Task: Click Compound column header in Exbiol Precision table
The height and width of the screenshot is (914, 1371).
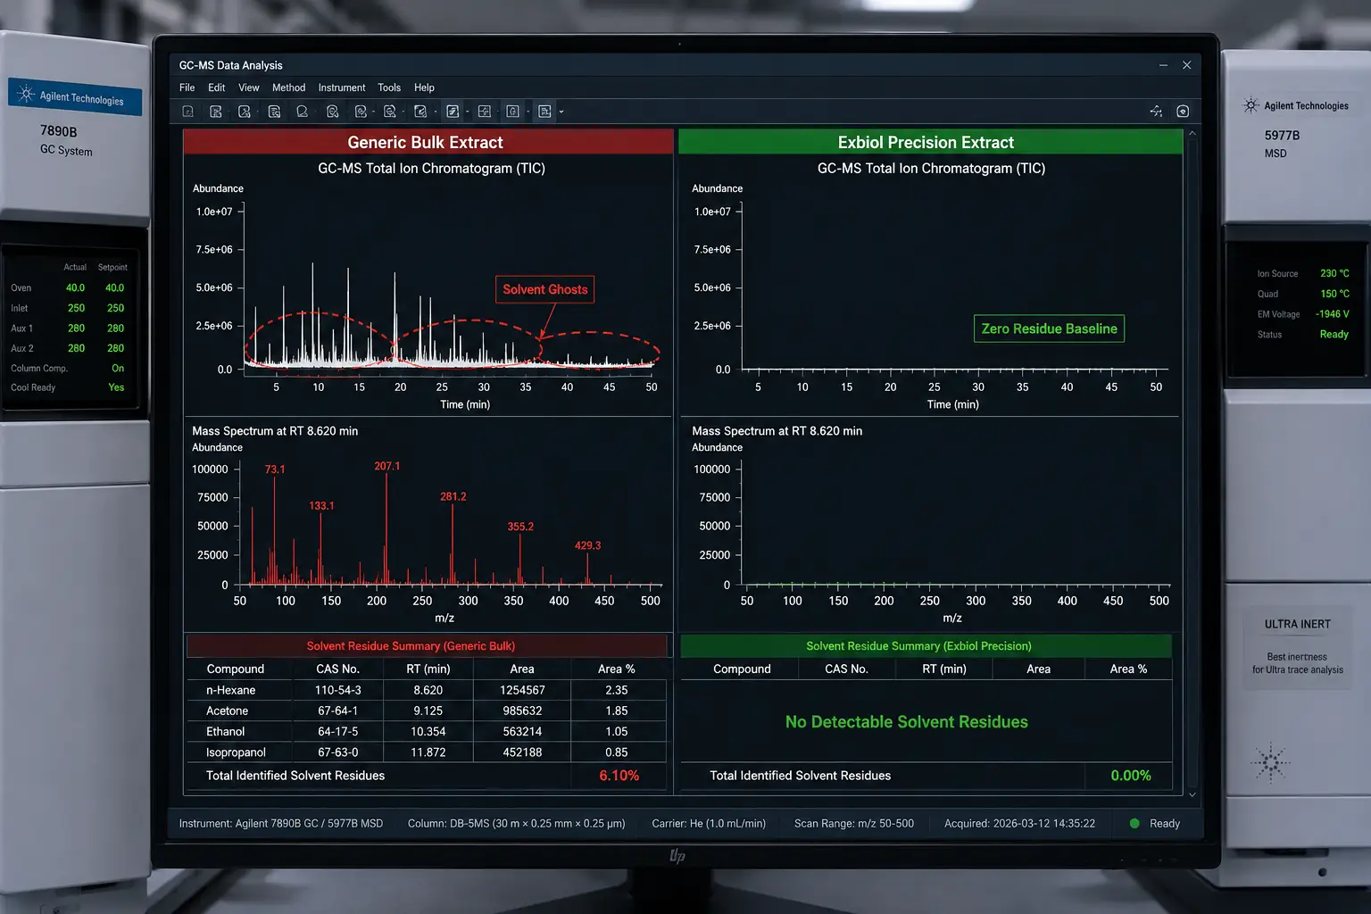Action: pyautogui.click(x=742, y=669)
